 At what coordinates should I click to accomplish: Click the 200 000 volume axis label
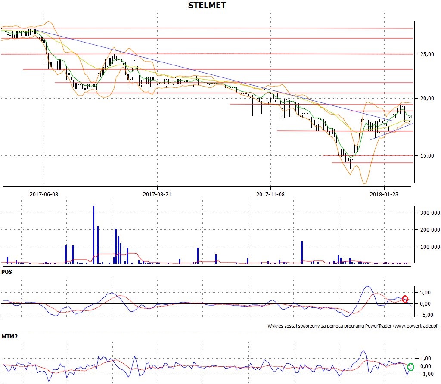coord(430,230)
